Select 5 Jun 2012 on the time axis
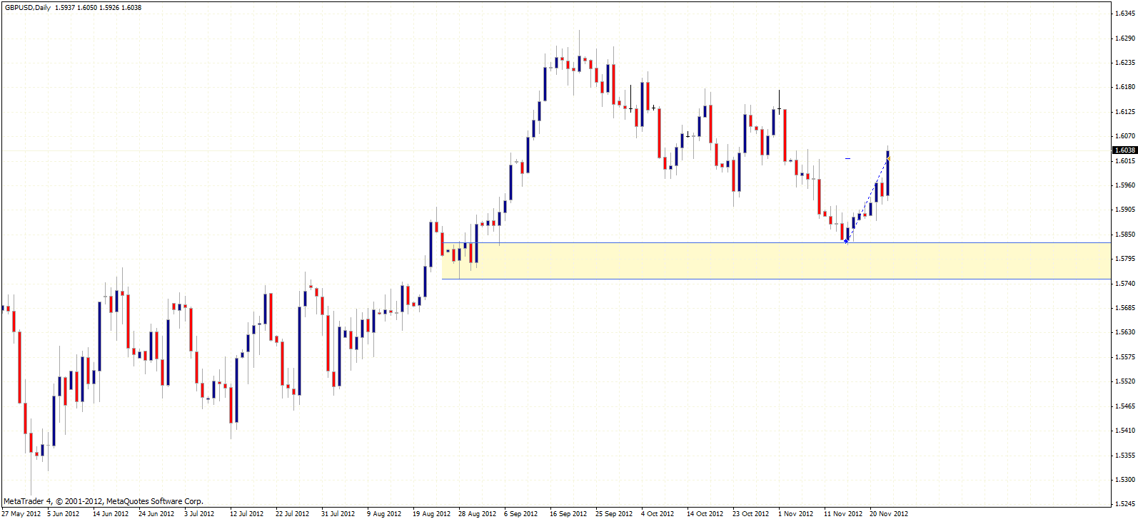 tap(64, 514)
